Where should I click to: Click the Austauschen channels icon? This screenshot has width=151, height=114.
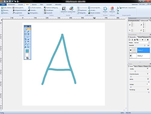pos(71,9)
